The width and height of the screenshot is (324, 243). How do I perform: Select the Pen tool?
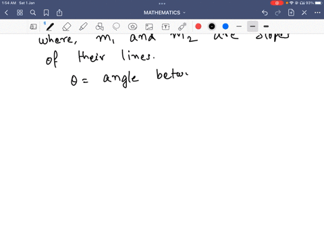tap(50, 26)
